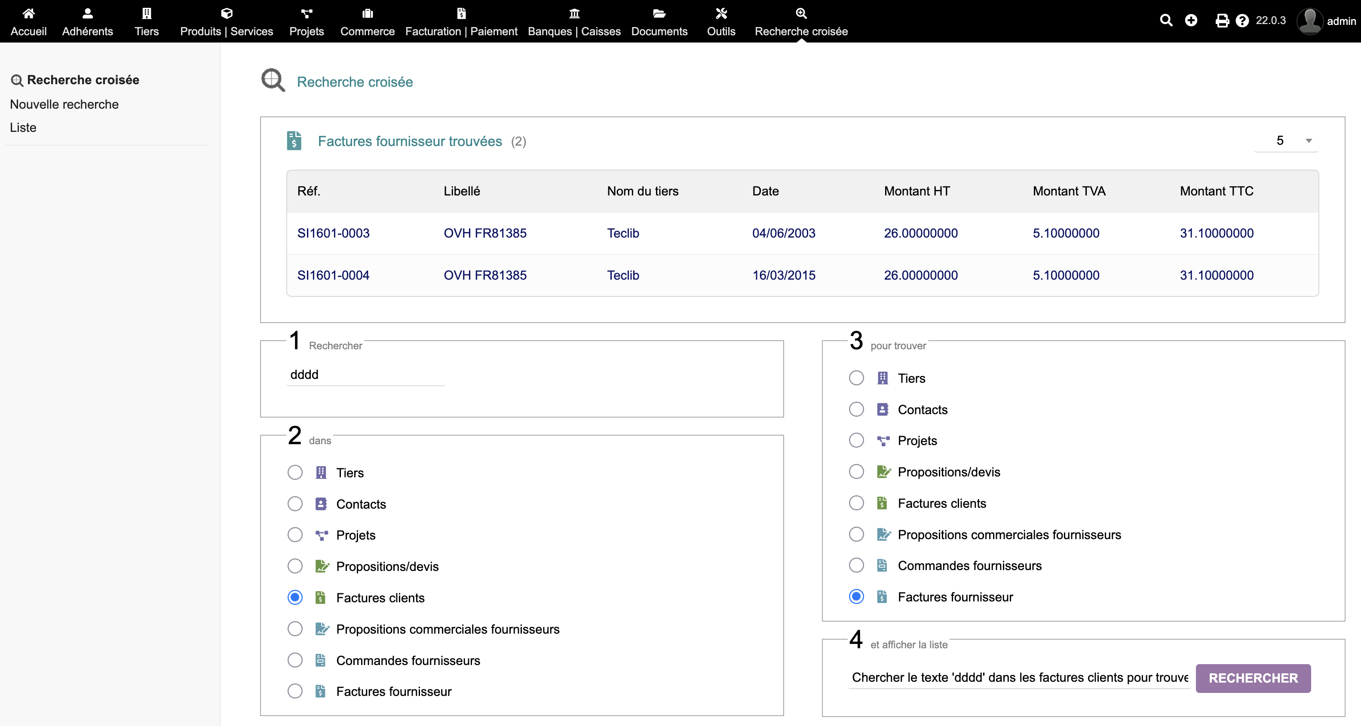This screenshot has width=1361, height=726.
Task: Click the plus quick-add icon
Action: [1191, 20]
